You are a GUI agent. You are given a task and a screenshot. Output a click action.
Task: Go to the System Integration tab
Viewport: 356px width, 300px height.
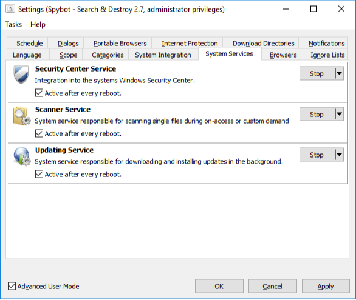pyautogui.click(x=163, y=55)
